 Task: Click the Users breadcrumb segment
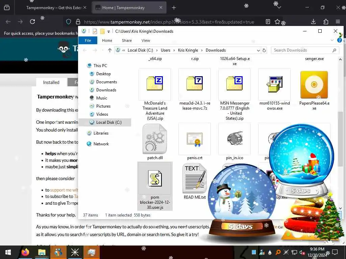click(x=166, y=50)
